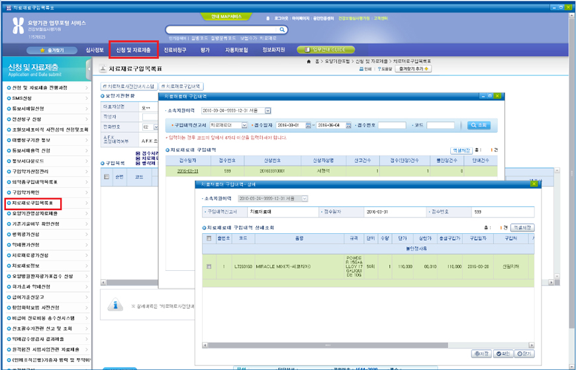Viewport: 576px width, 370px height.
Task: Collapse the left sidebar with the arrow handle
Action: pos(89,68)
